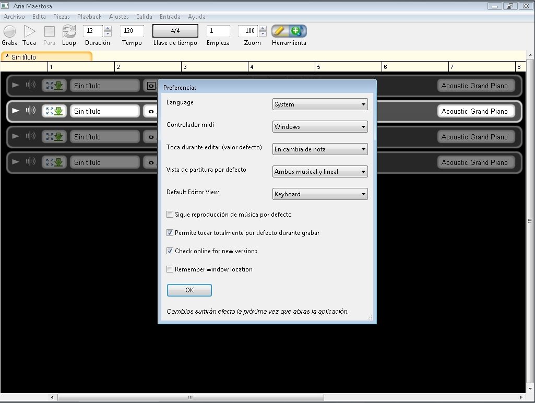Image resolution: width=535 pixels, height=403 pixels.
Task: Mute the highlighted track's speaker icon
Action: pos(31,110)
